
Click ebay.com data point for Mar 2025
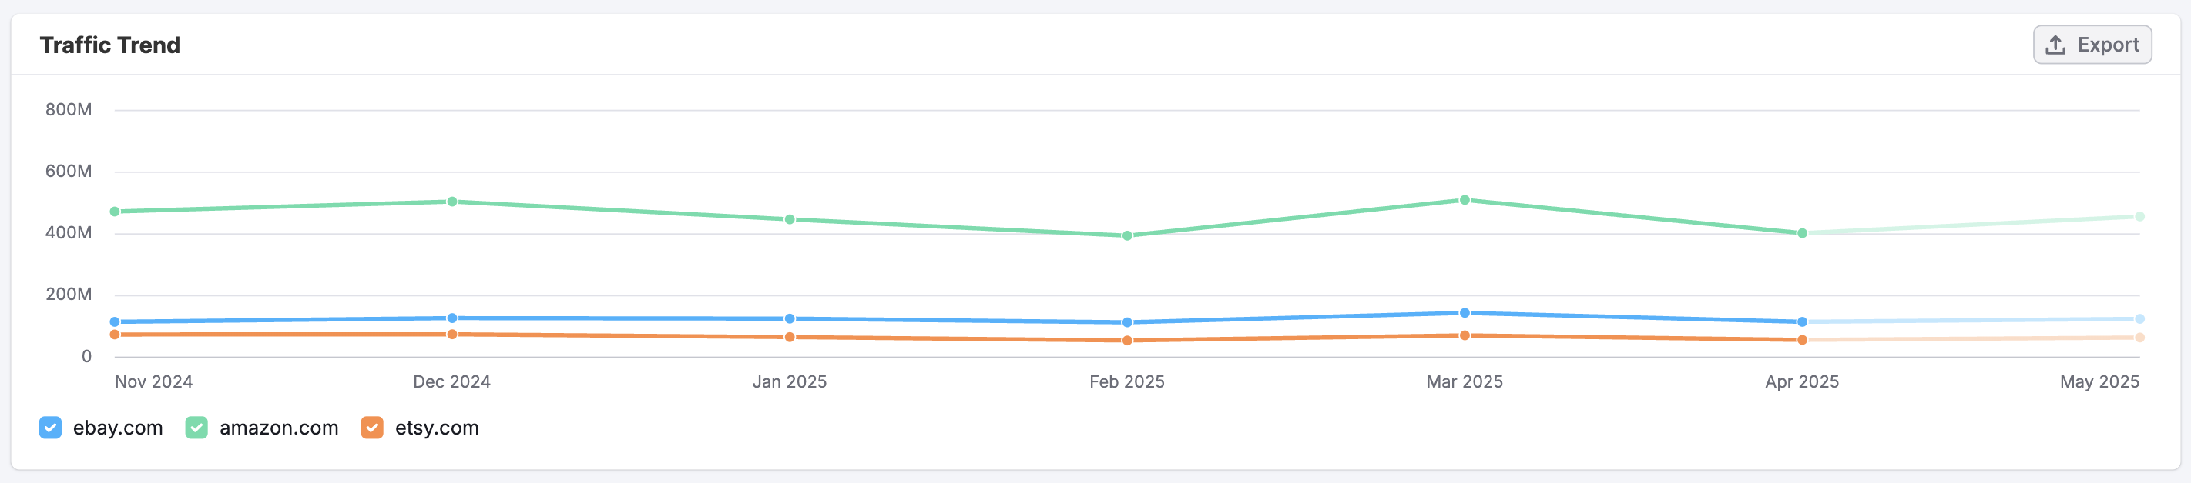tap(1464, 313)
